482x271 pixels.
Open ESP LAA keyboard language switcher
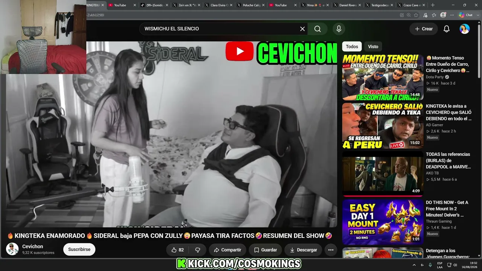coord(440,265)
